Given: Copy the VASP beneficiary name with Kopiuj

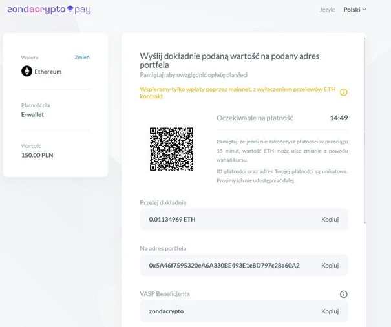Looking at the screenshot, I should point(330,311).
